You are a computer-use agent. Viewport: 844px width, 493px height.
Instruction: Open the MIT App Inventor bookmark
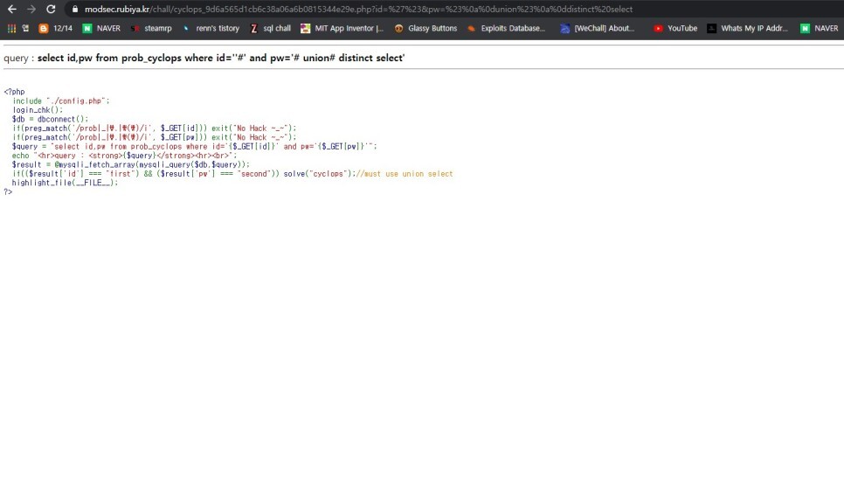tap(342, 28)
